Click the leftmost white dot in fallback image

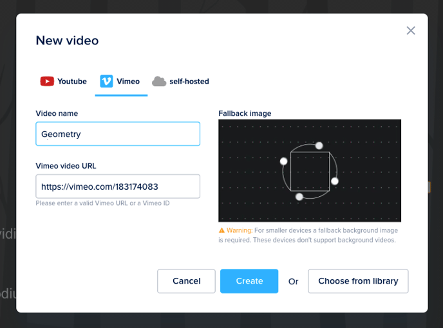[x=284, y=161]
